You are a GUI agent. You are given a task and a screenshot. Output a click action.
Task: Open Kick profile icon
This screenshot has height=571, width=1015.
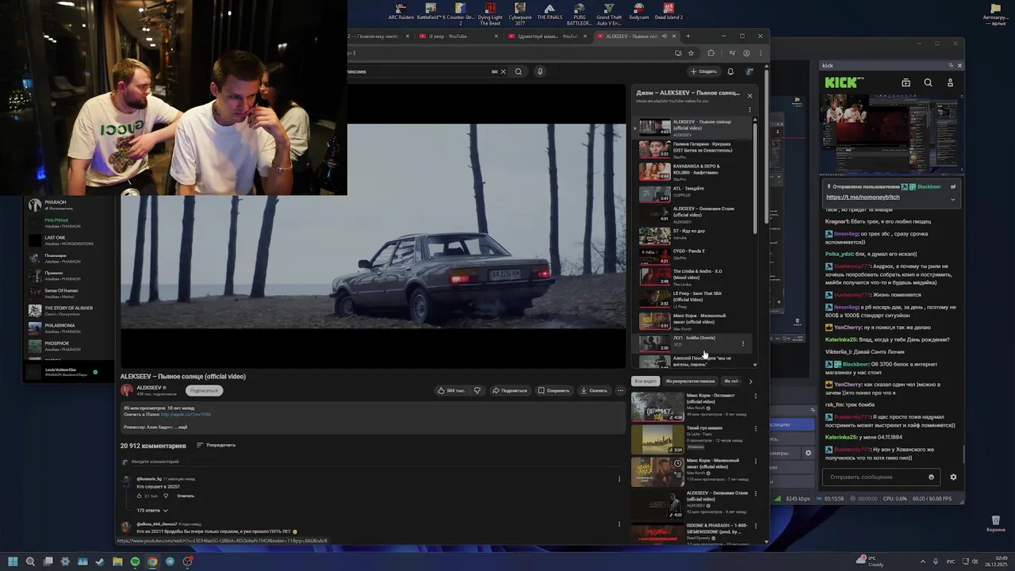pos(950,82)
